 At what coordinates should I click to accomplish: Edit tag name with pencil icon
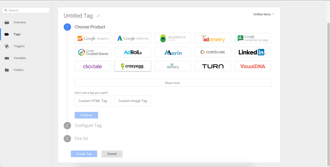pos(98,16)
